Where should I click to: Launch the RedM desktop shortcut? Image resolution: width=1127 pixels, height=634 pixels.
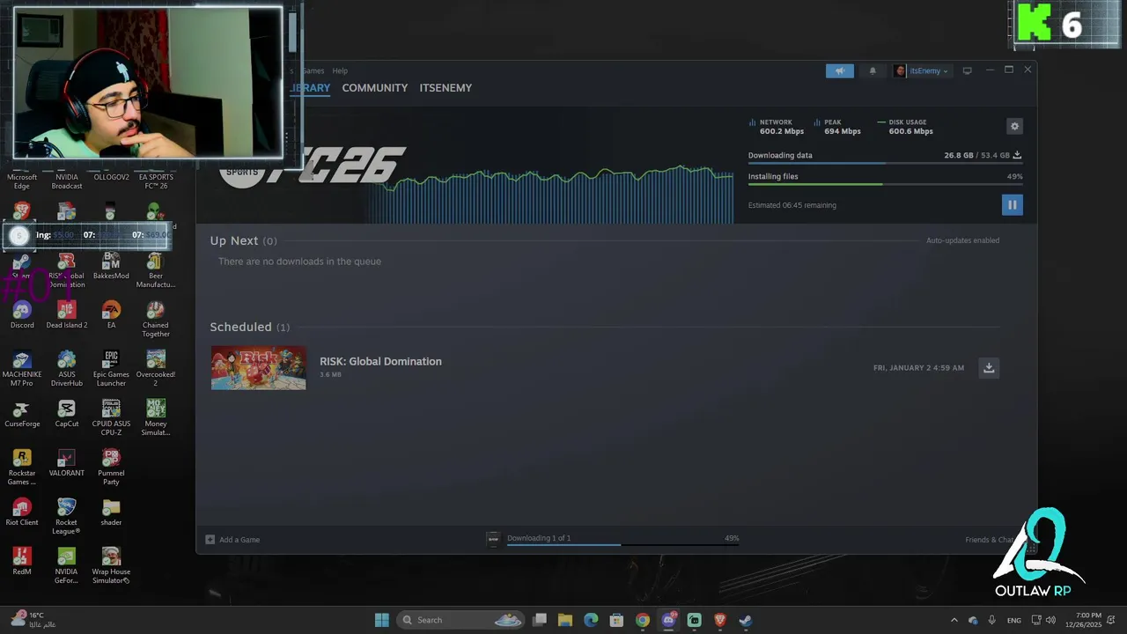[22, 562]
